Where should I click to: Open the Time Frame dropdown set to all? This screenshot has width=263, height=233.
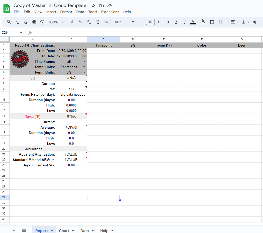tap(84, 62)
